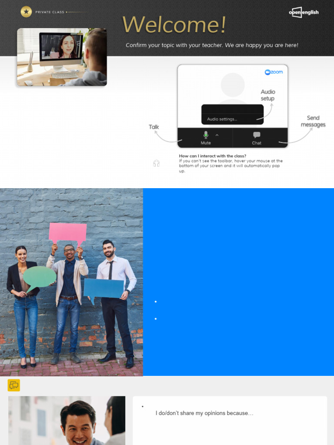Click the Chat speech bubble icon
The width and height of the screenshot is (334, 445).
[257, 135]
